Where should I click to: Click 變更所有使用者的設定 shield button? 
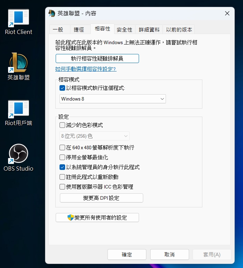coord(97,218)
